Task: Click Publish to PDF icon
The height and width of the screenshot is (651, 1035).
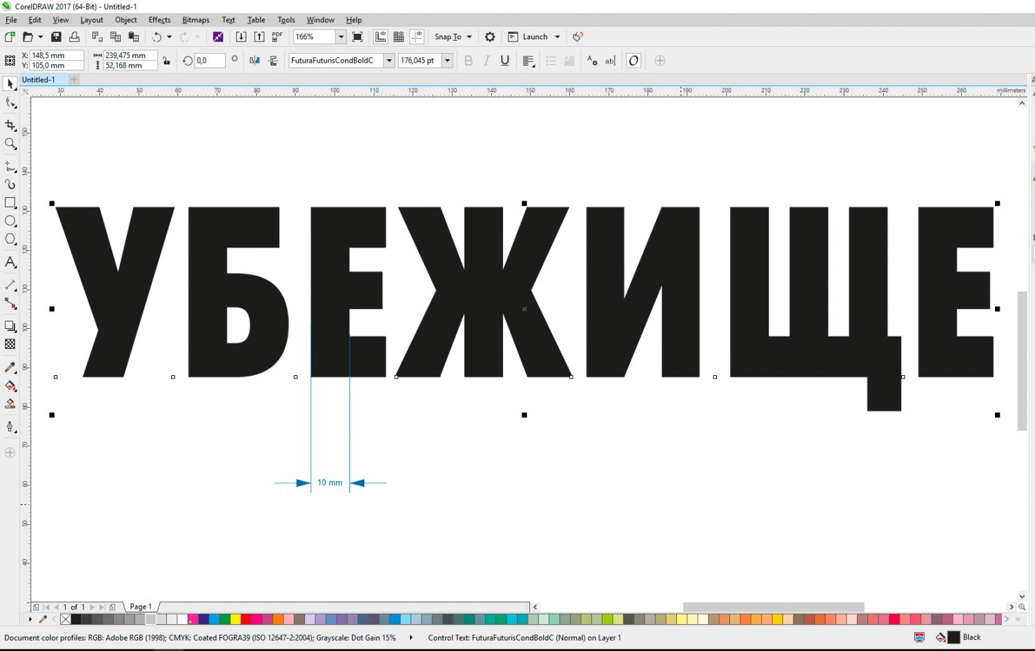Action: [x=277, y=37]
